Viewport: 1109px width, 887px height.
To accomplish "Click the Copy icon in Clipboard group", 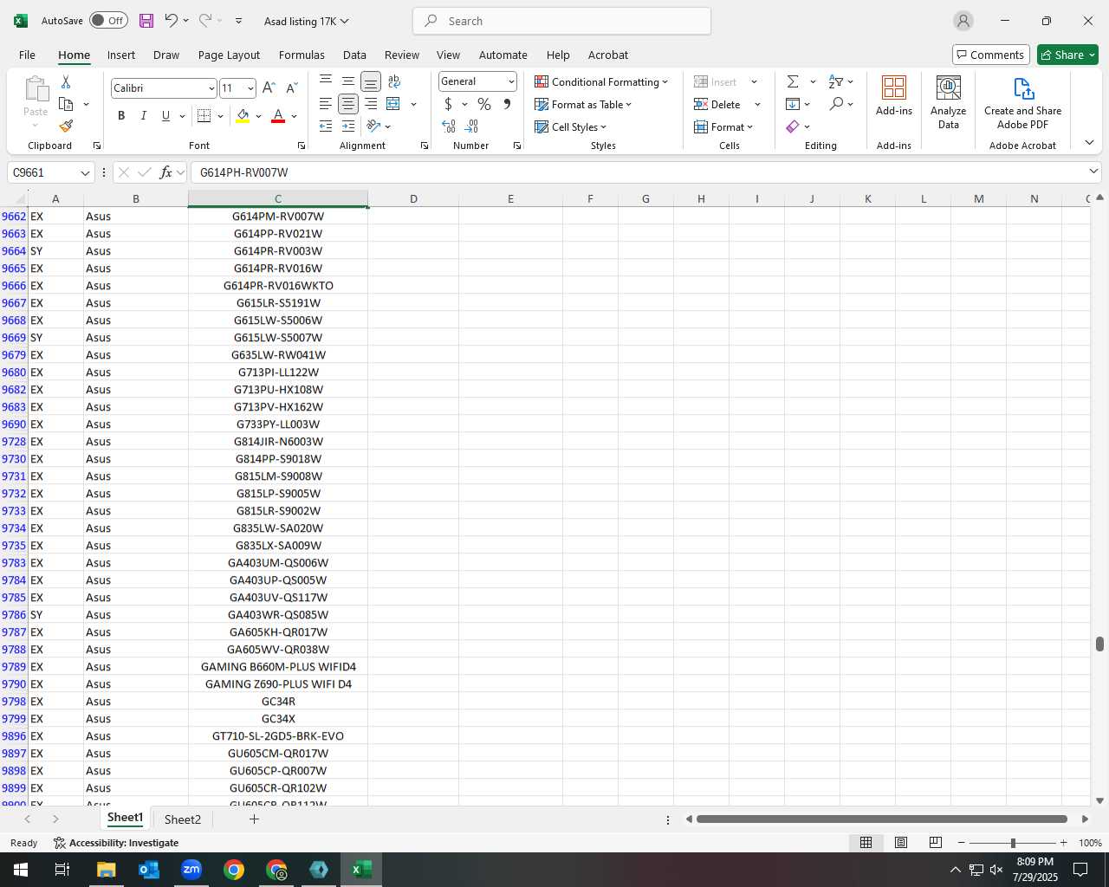I will click(x=66, y=104).
